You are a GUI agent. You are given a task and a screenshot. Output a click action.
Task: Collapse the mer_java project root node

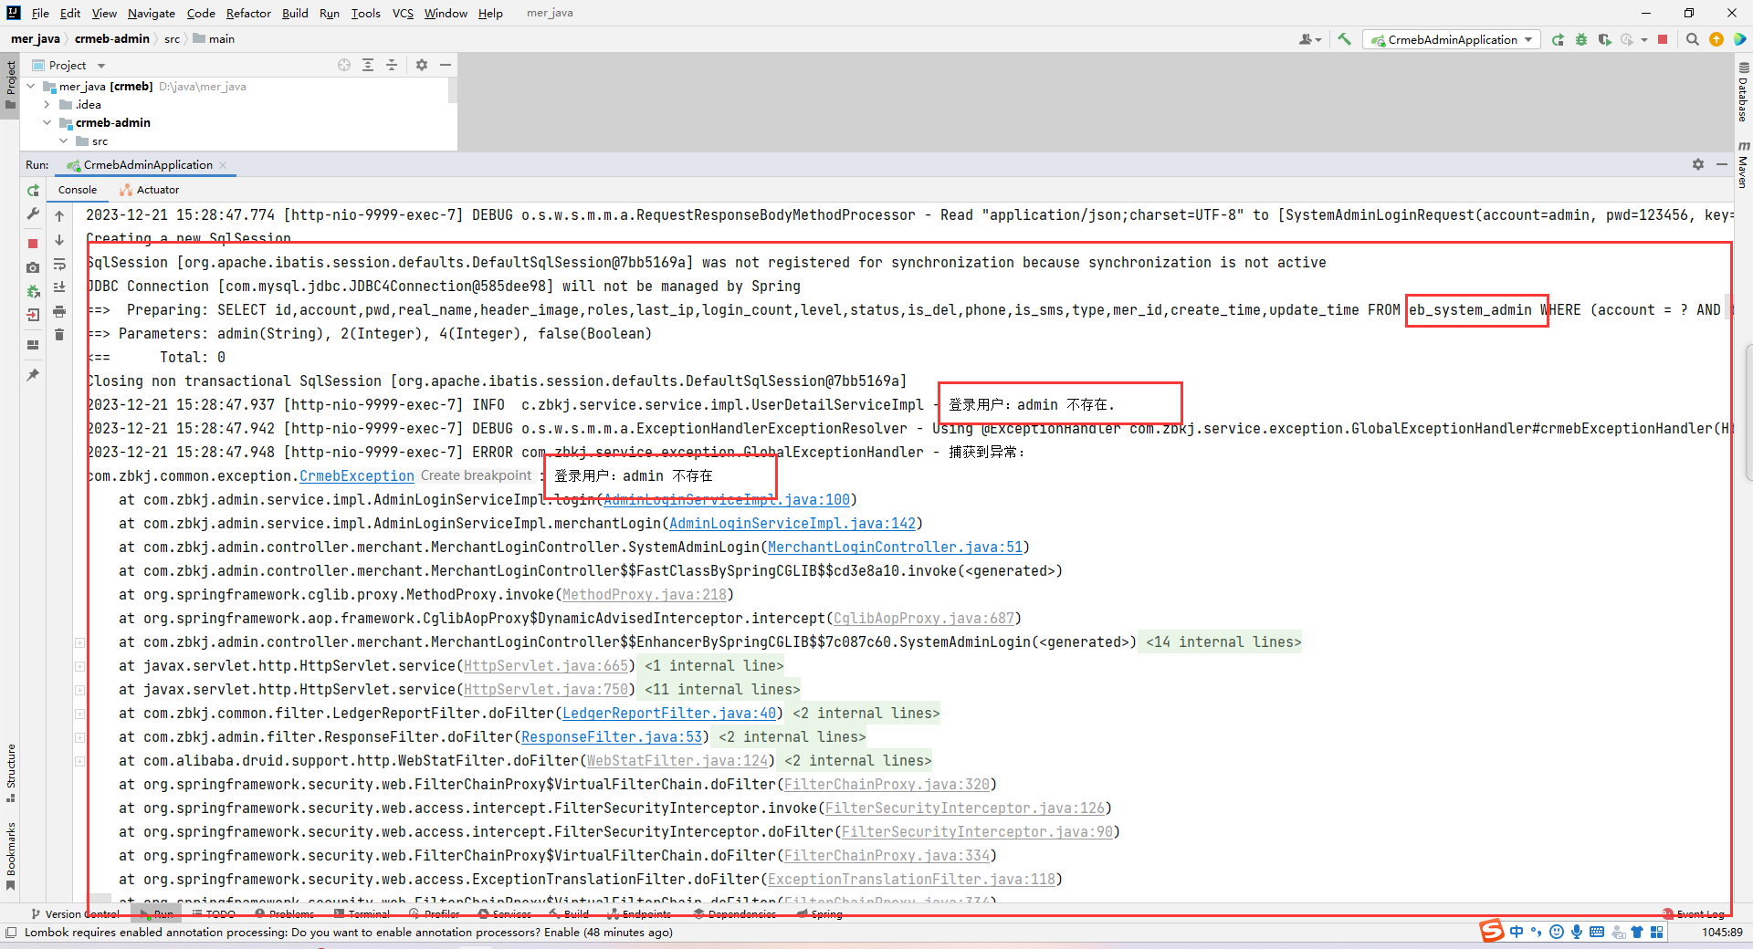(31, 87)
